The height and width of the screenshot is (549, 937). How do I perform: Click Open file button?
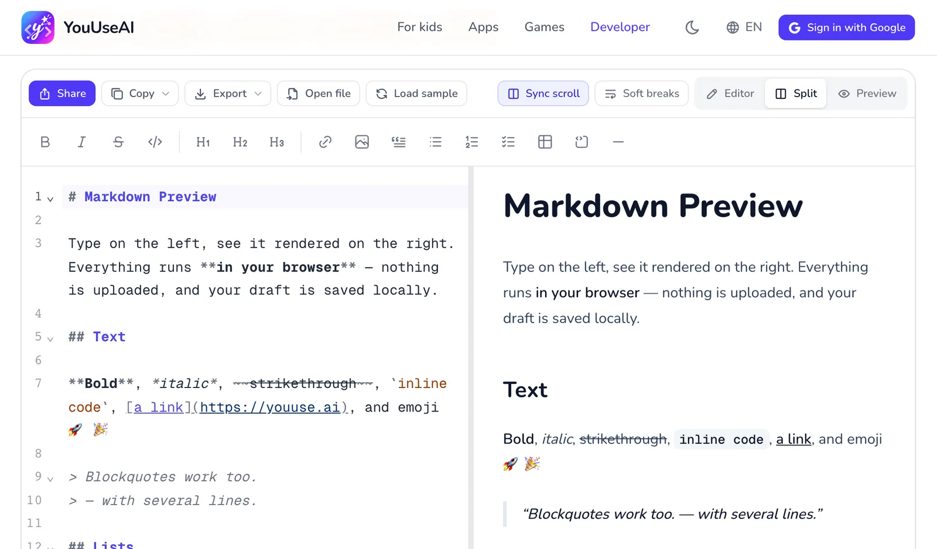tap(319, 94)
